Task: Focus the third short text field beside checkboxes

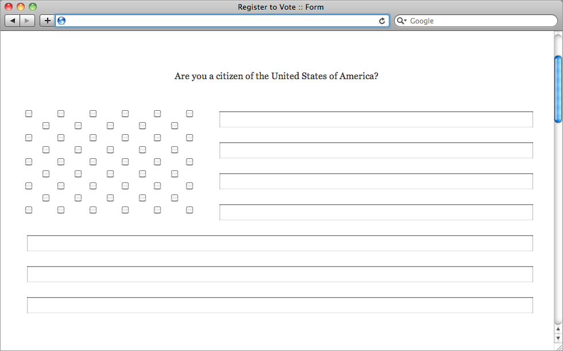Action: coord(376,181)
